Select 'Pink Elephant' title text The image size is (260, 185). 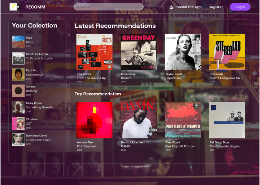point(86,146)
